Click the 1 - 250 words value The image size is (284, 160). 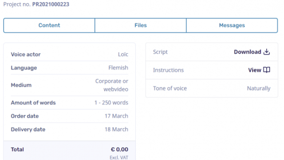click(x=111, y=103)
